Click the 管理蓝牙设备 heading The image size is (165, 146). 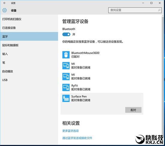(x=75, y=21)
